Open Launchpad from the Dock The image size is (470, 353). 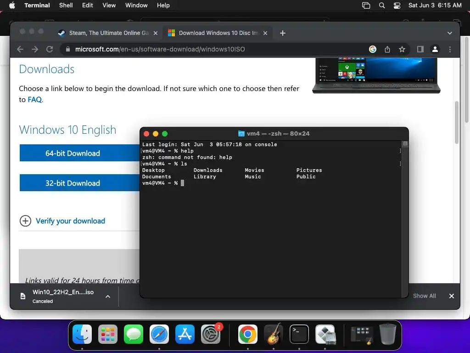(107, 334)
